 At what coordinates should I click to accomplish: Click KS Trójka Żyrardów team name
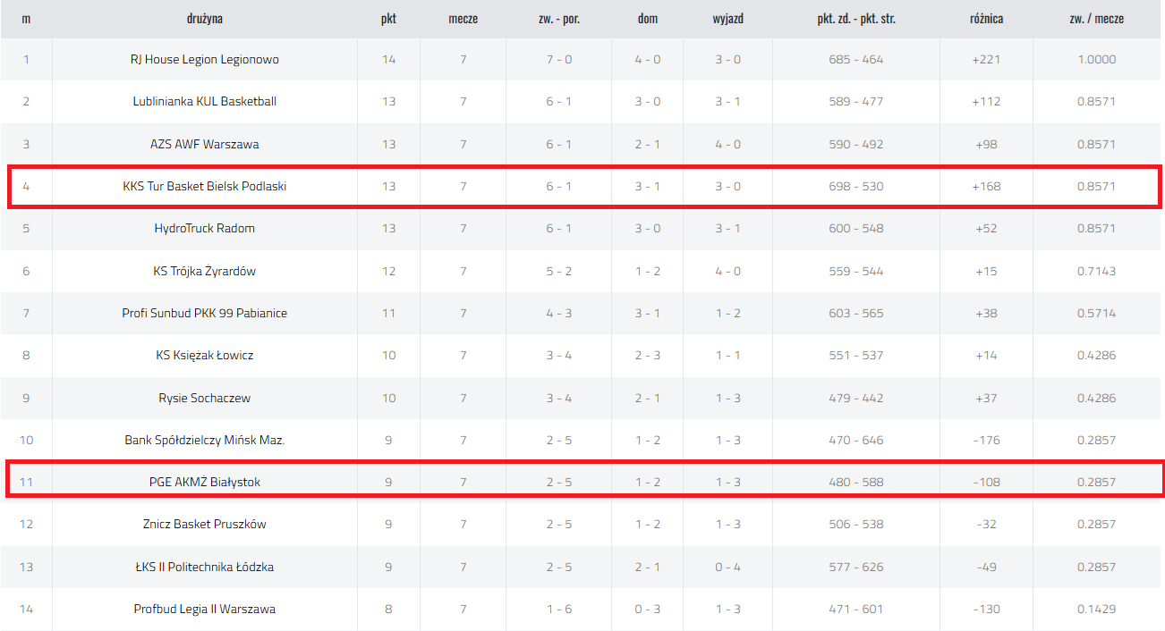point(204,271)
